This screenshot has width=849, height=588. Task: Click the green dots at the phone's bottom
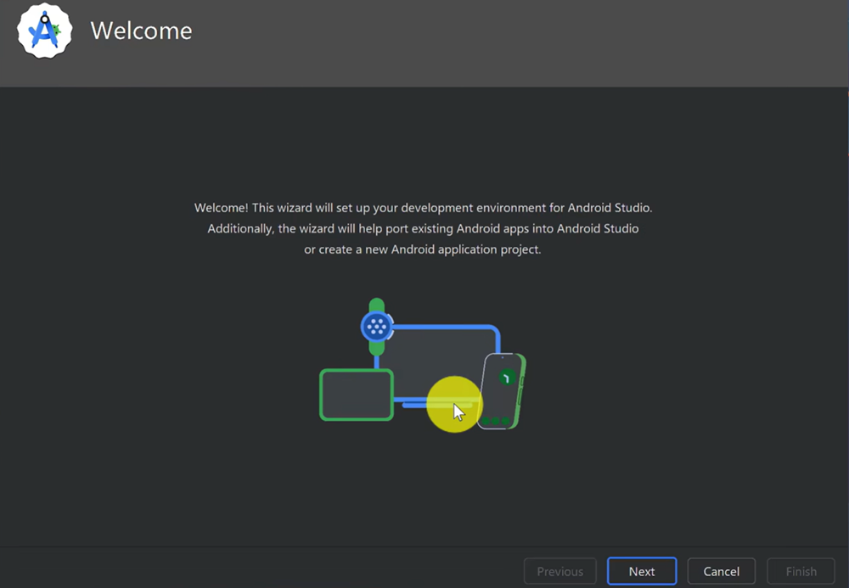point(496,421)
